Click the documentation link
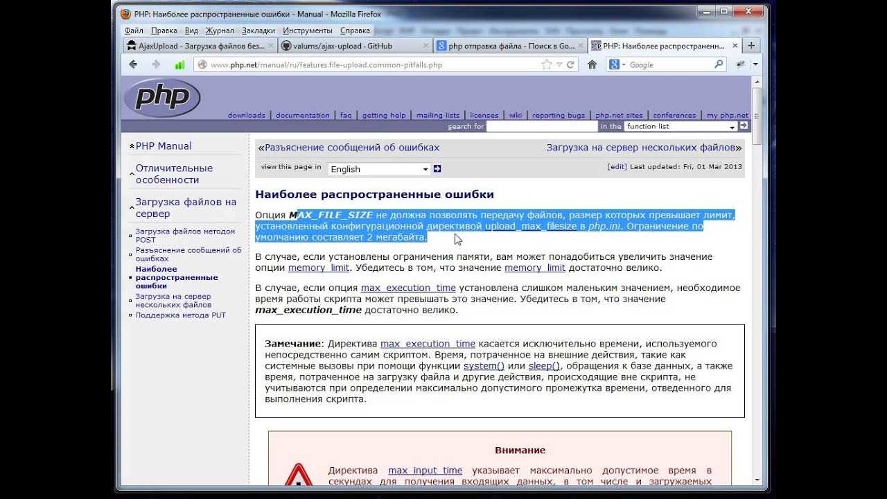This screenshot has width=887, height=499. pos(303,115)
